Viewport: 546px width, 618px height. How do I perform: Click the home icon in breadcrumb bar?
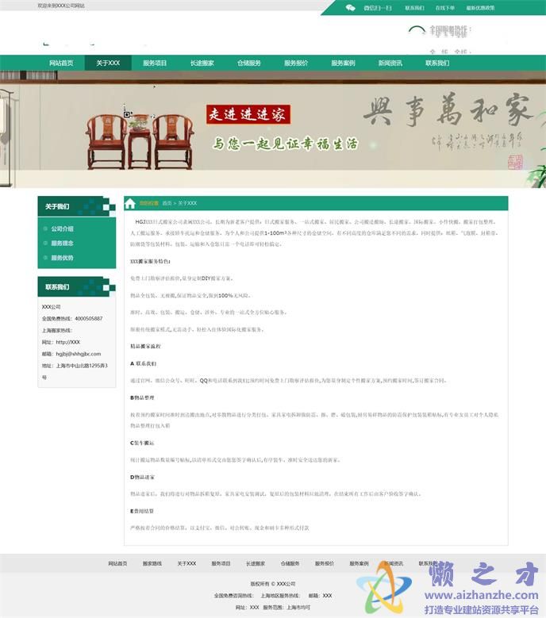[130, 203]
